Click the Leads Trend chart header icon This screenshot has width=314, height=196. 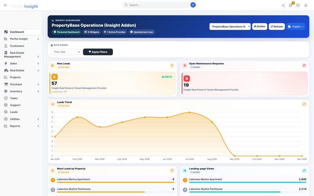point(53,104)
